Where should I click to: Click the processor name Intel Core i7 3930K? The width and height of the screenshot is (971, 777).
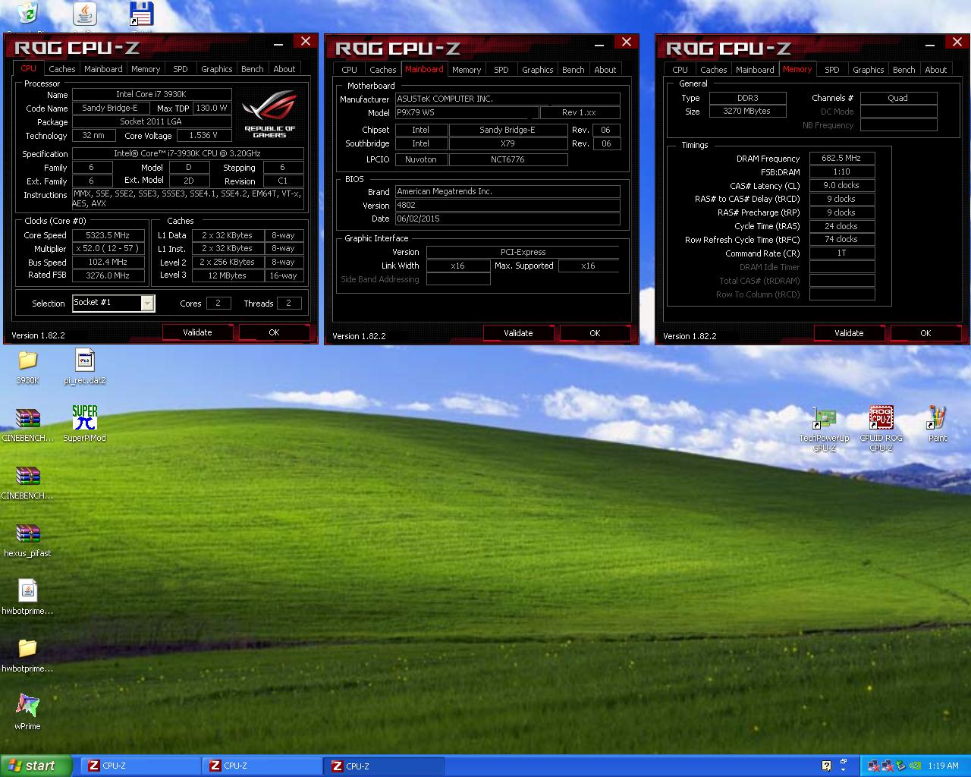click(152, 94)
